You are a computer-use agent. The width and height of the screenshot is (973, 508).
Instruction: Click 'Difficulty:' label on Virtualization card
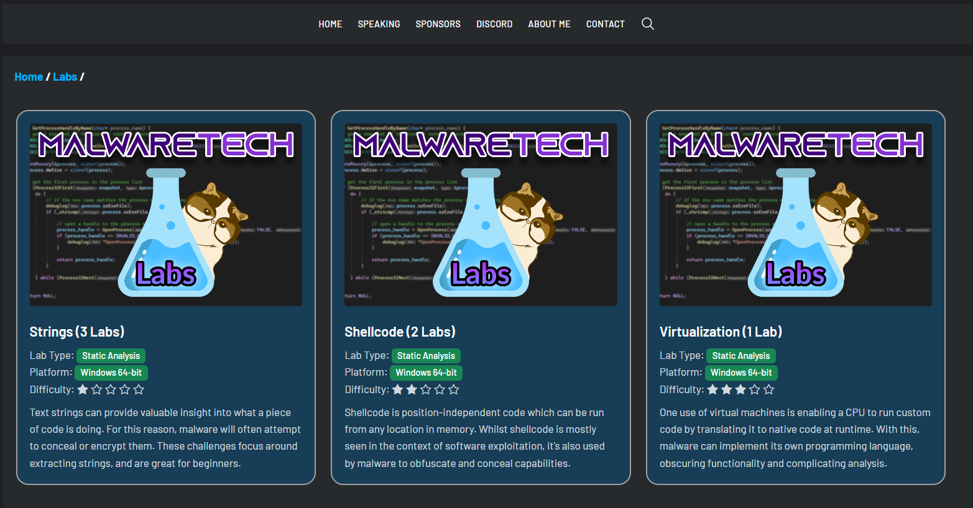681,389
